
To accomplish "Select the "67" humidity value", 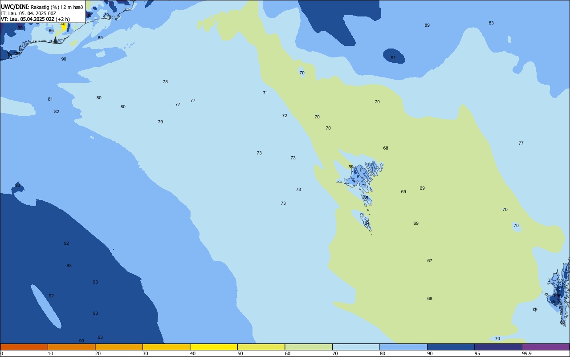I will (x=430, y=261).
